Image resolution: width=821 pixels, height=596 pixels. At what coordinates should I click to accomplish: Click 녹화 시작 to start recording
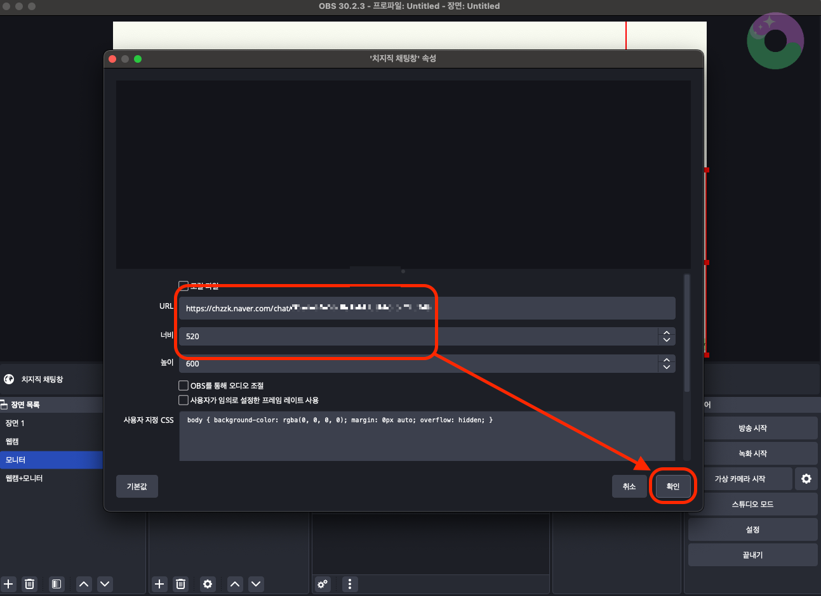point(752,453)
